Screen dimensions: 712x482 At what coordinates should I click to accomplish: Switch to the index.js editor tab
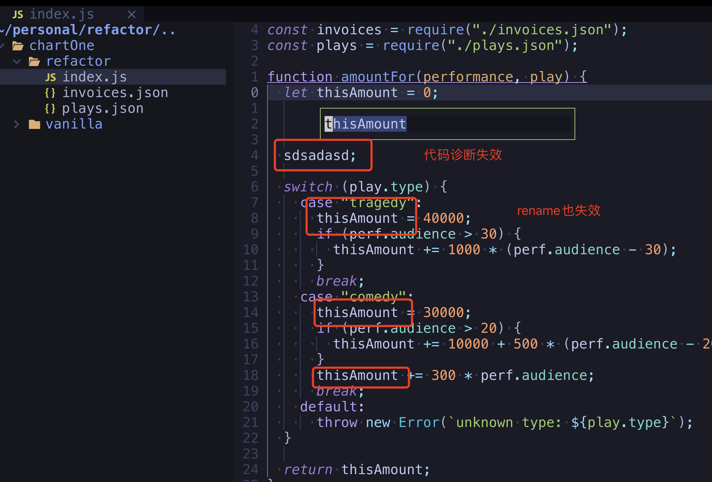point(62,14)
